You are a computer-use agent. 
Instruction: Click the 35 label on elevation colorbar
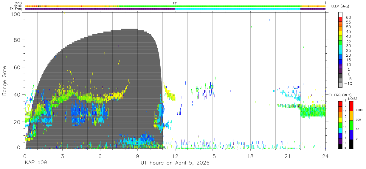348,41
